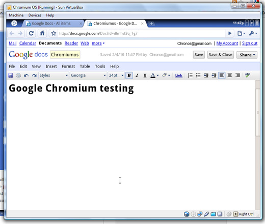
Task: Apply the highlight color marker
Action: click(x=164, y=75)
